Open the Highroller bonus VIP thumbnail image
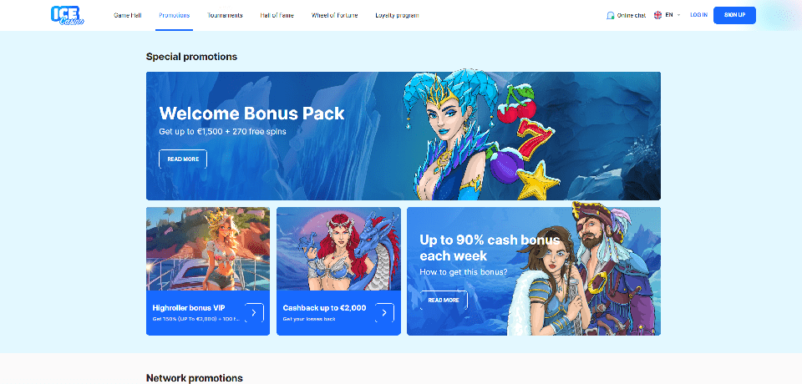Viewport: 802px width, 384px height. [208, 249]
